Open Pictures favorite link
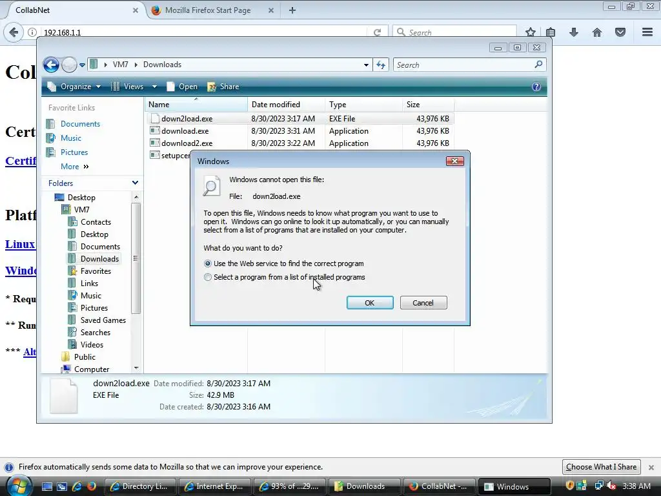This screenshot has width=661, height=496. tap(74, 152)
